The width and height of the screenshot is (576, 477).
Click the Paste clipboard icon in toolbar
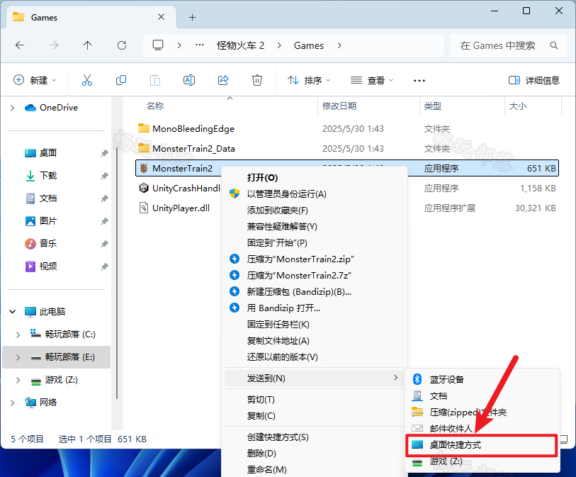(x=155, y=80)
